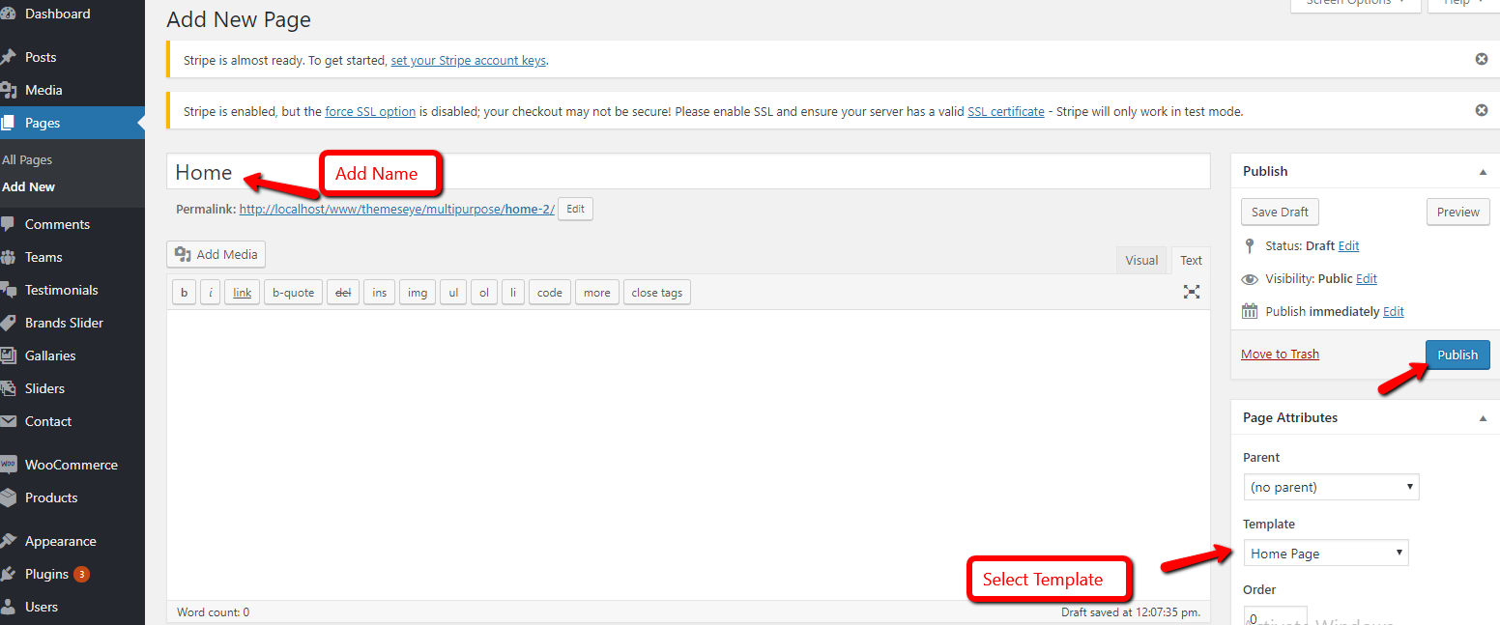Dismiss the Stripe account keys notice

[1481, 59]
